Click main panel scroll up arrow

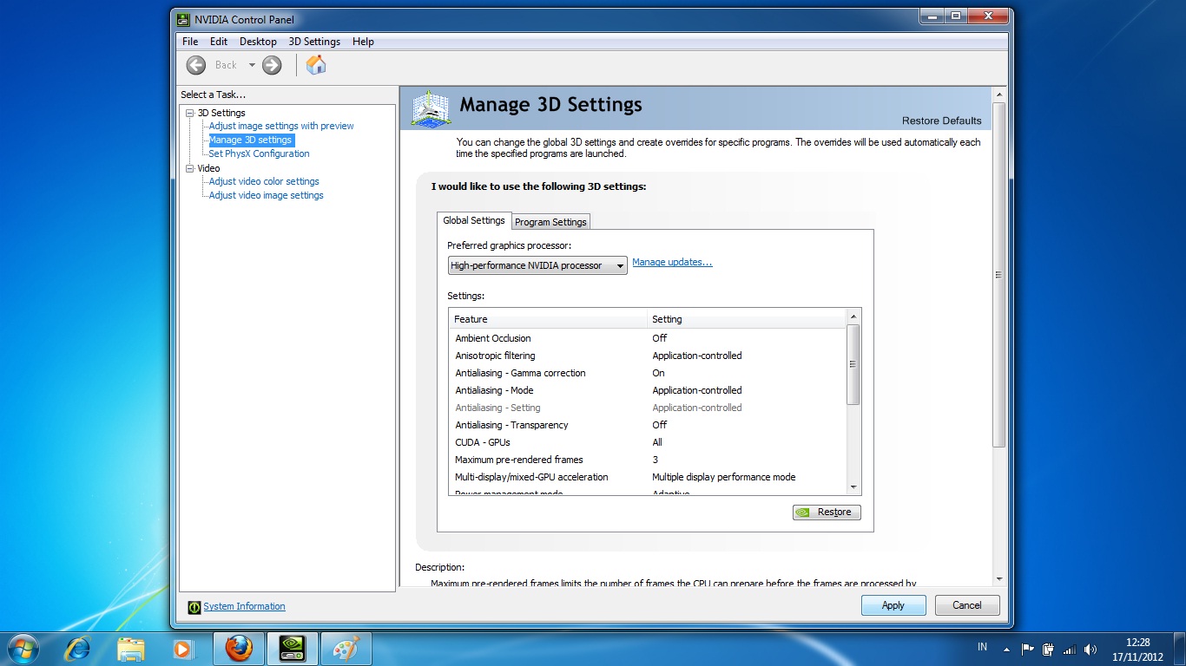pyautogui.click(x=998, y=94)
